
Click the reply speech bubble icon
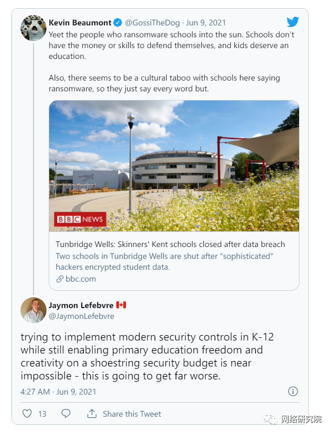coord(66,413)
